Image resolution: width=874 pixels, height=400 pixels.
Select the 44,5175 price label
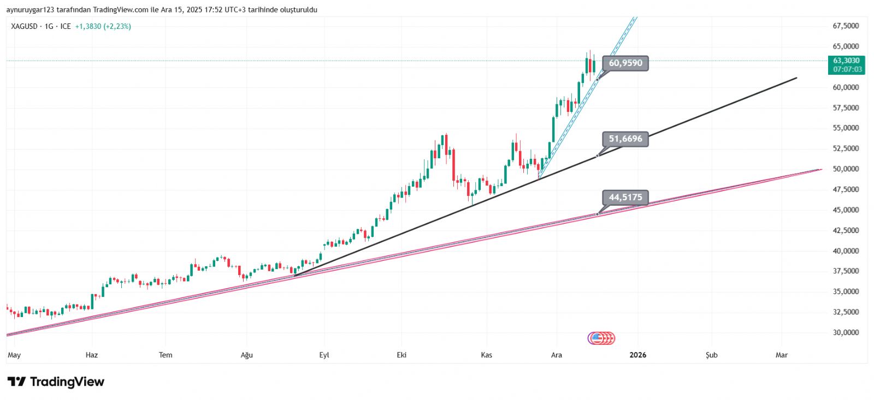pos(625,198)
